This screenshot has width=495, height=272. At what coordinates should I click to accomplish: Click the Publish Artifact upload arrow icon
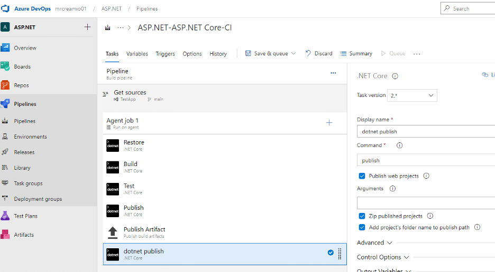click(x=113, y=232)
